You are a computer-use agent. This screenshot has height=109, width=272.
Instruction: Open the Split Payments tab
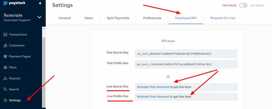pos(118,18)
